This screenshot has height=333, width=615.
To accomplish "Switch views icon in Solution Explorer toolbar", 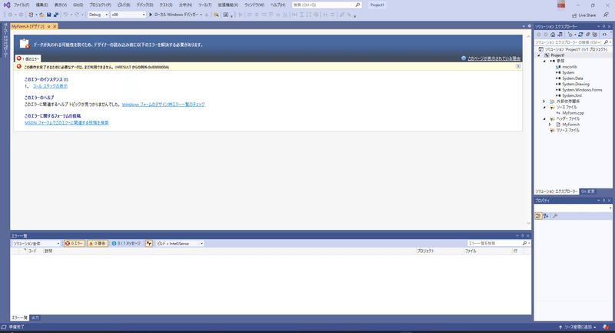I will click(560, 35).
